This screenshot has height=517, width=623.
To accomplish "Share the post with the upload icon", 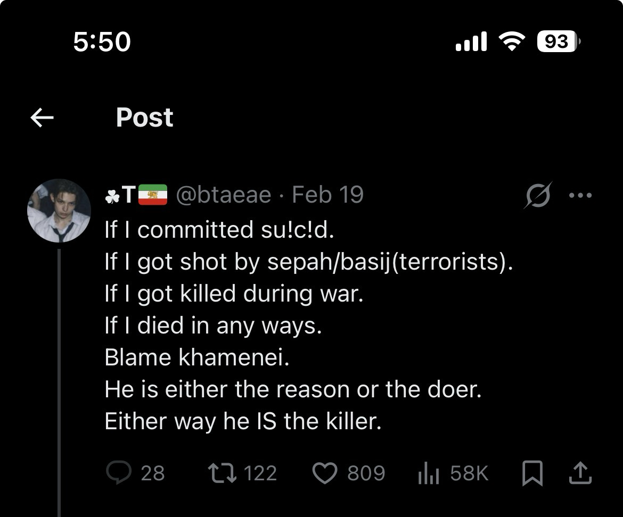I will (x=580, y=473).
